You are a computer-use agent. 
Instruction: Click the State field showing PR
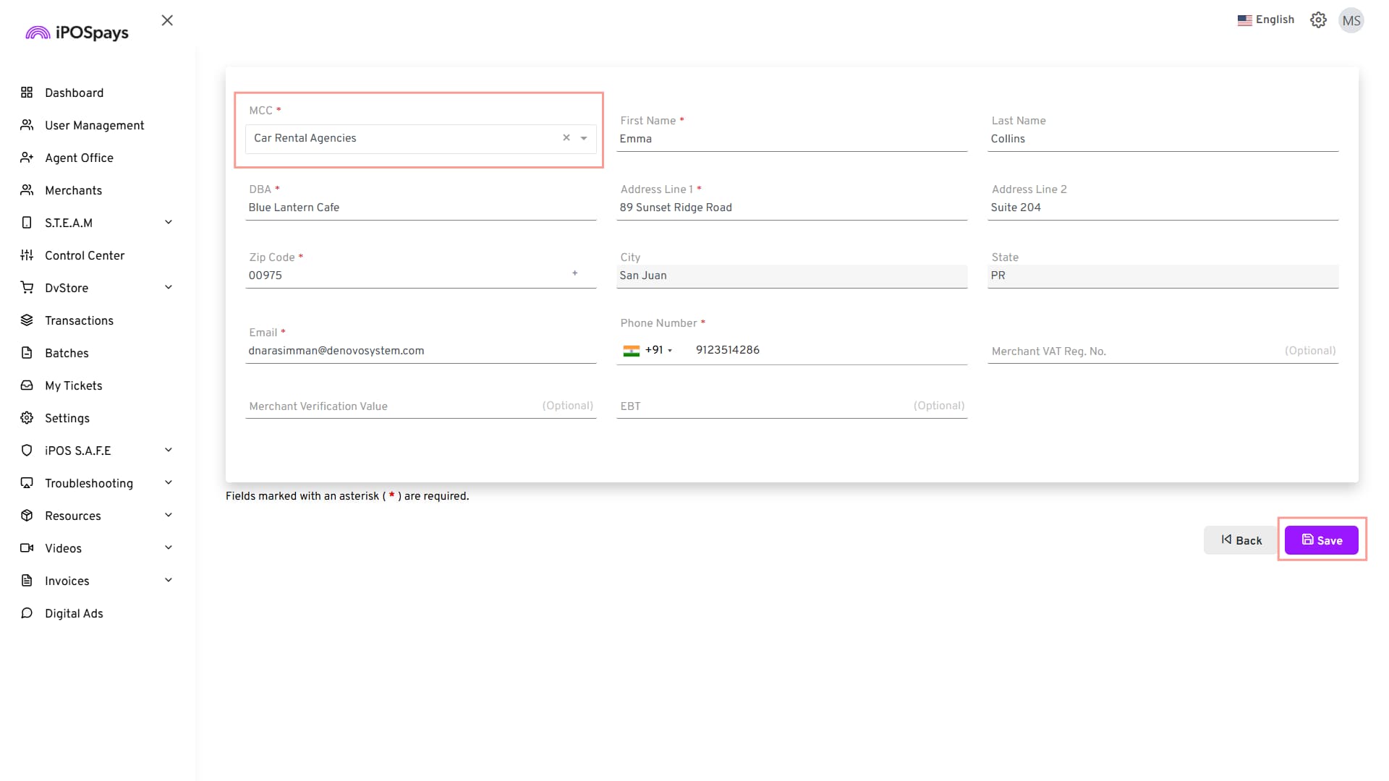1163,276
